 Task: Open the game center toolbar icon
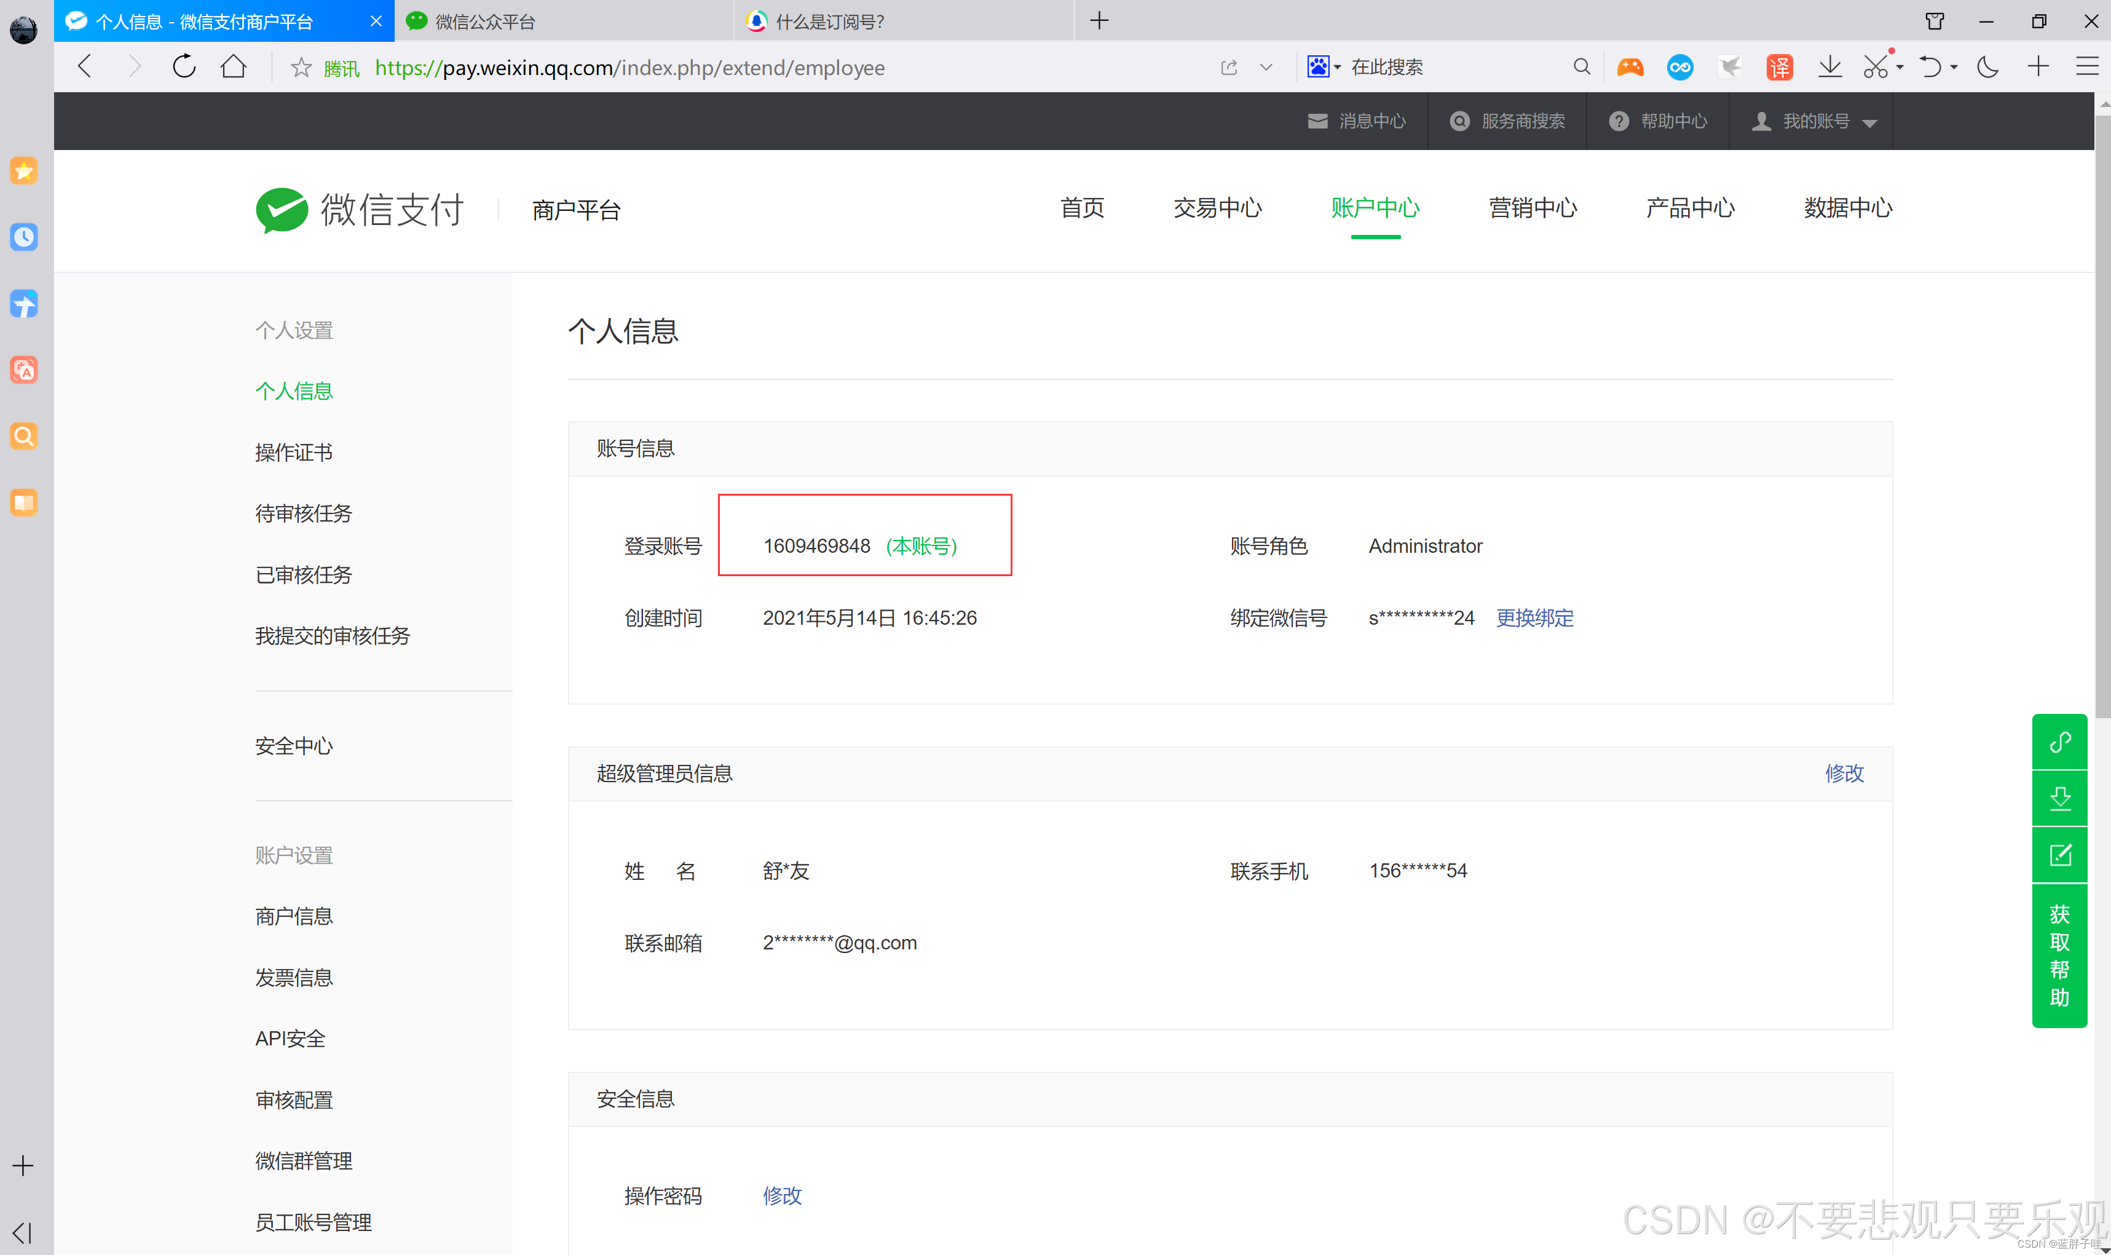(1630, 66)
